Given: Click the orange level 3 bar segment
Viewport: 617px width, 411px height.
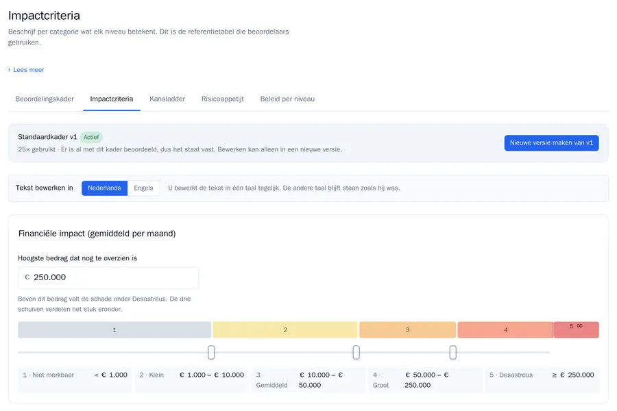Looking at the screenshot, I should [x=408, y=329].
